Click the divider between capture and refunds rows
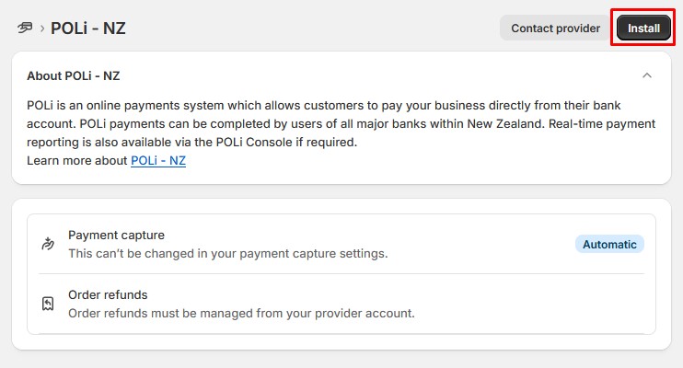This screenshot has width=683, height=368. 341,273
